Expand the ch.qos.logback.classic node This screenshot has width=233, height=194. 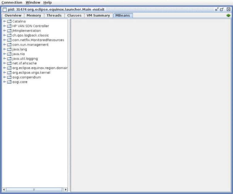(4, 35)
